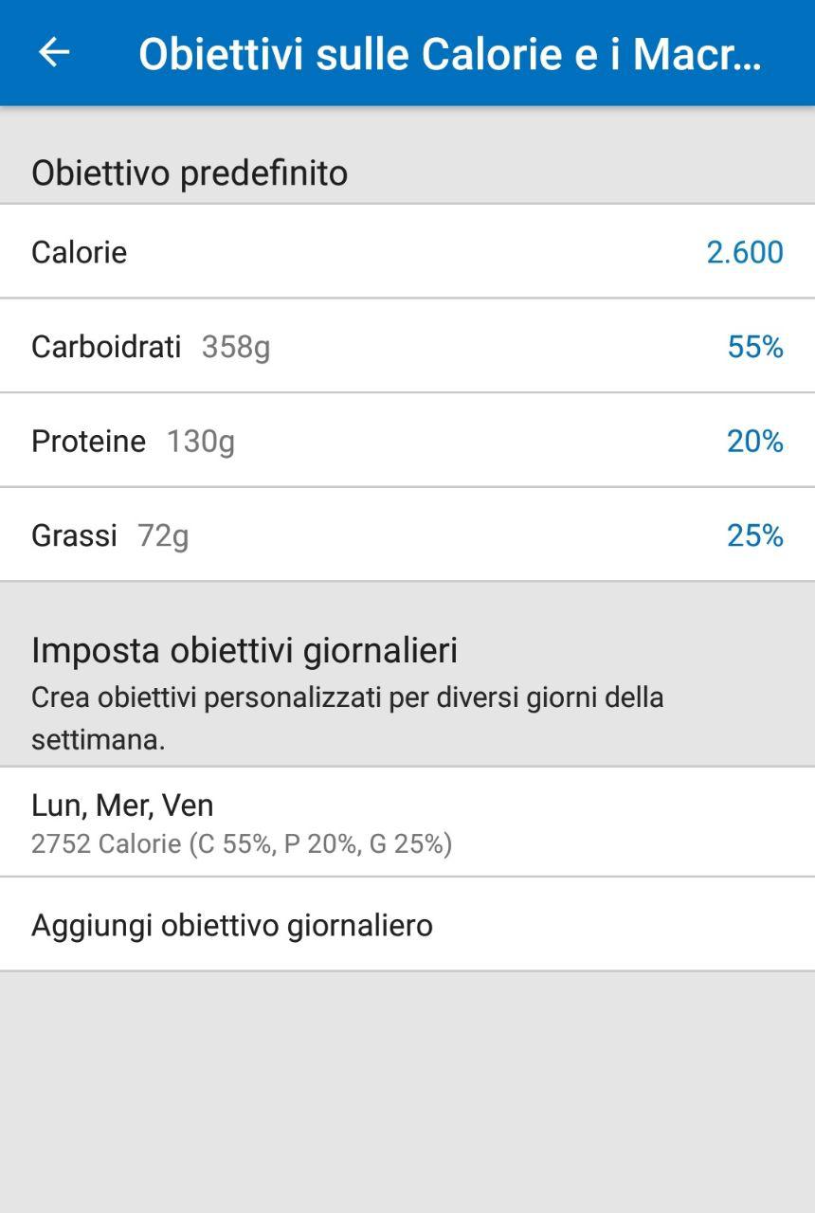
Task: Click the Obiettivi sulle Calorie title
Action: click(449, 54)
